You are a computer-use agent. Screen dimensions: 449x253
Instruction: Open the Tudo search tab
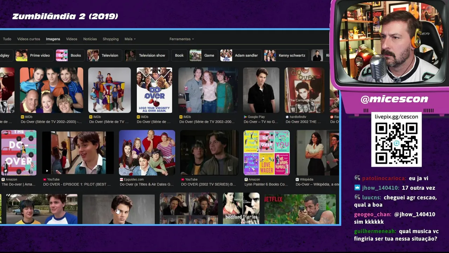point(7,39)
